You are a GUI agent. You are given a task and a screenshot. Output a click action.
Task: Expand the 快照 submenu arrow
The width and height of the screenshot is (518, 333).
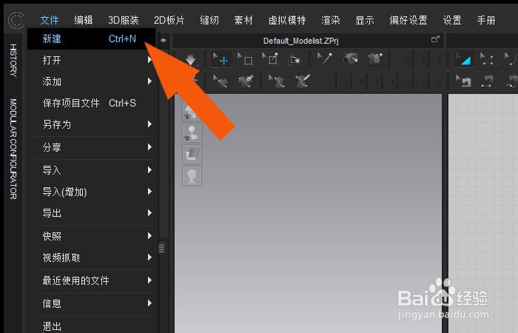pyautogui.click(x=149, y=236)
